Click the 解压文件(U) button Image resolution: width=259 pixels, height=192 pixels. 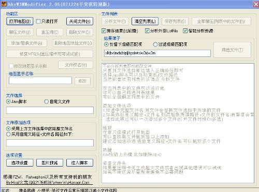[x=20, y=32]
